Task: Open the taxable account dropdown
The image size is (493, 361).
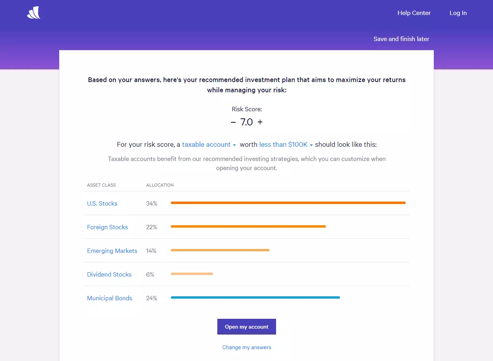Action: [209, 145]
